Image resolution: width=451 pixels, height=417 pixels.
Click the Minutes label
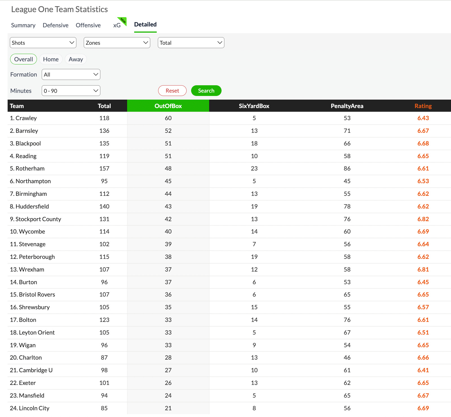[21, 91]
